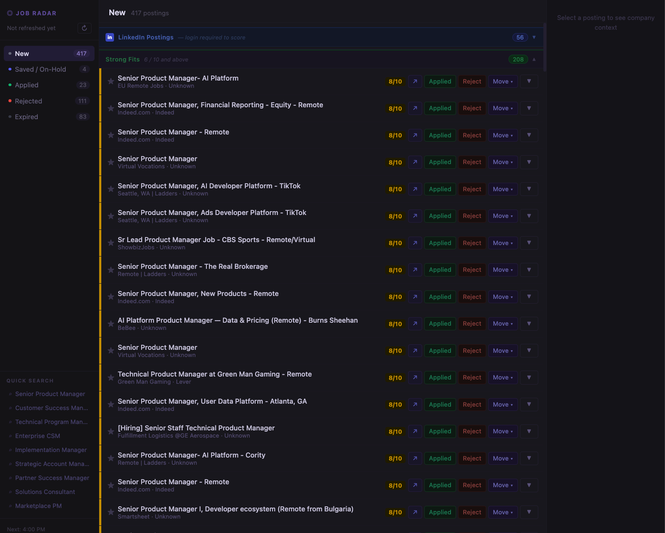Screen dimensions: 665x533
Task: Click the postings list vertical scrollbar
Action: 545,47
